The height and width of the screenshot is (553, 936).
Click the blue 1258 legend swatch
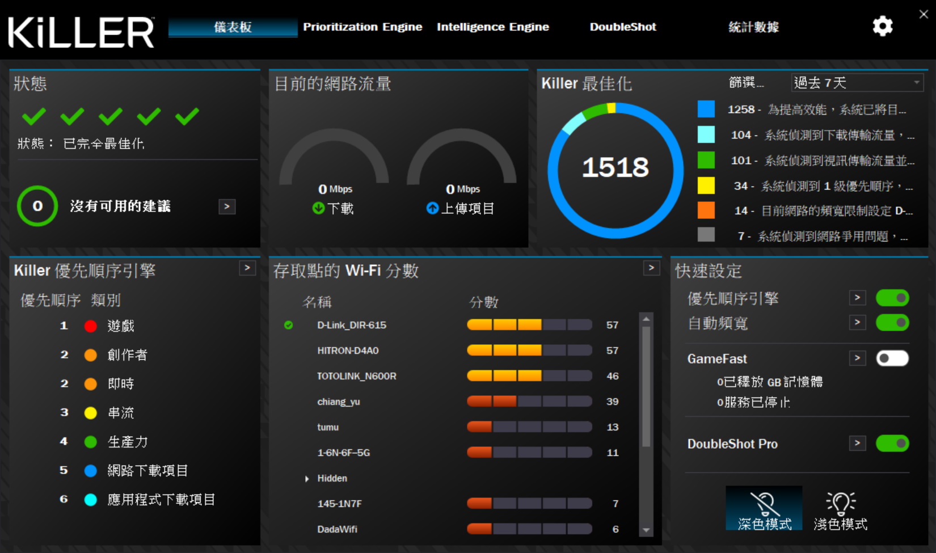(x=706, y=109)
